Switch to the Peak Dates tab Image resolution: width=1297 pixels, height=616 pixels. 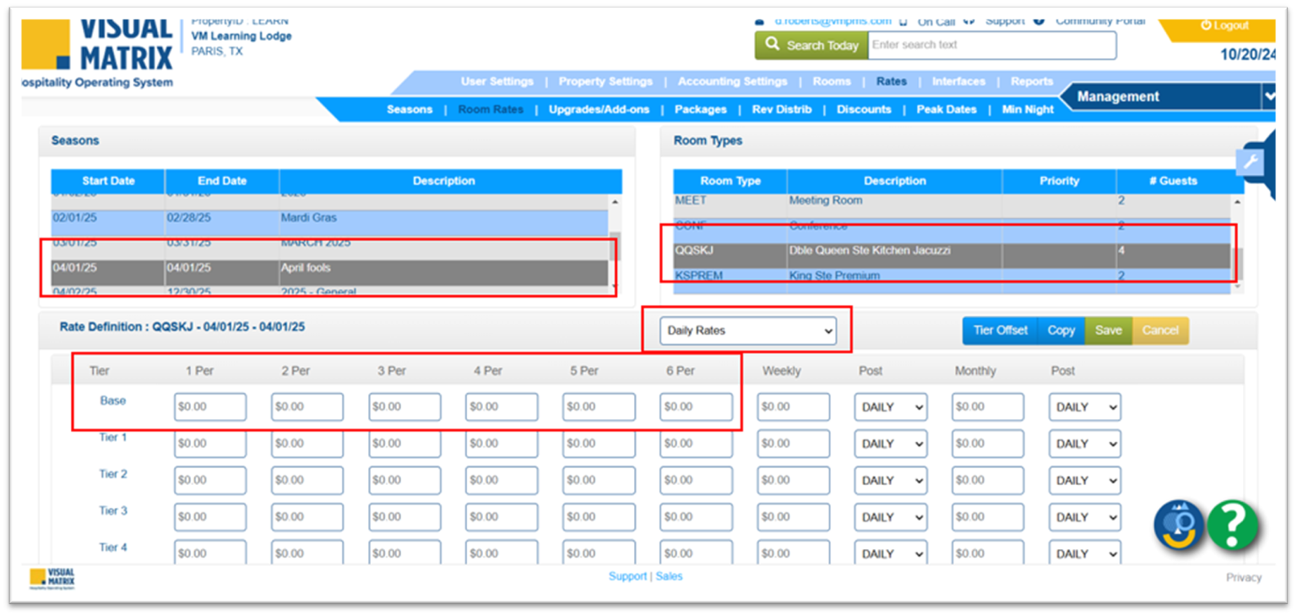pos(946,110)
